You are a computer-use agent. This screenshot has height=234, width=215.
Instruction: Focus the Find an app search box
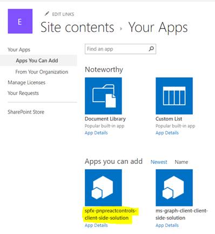[120, 49]
